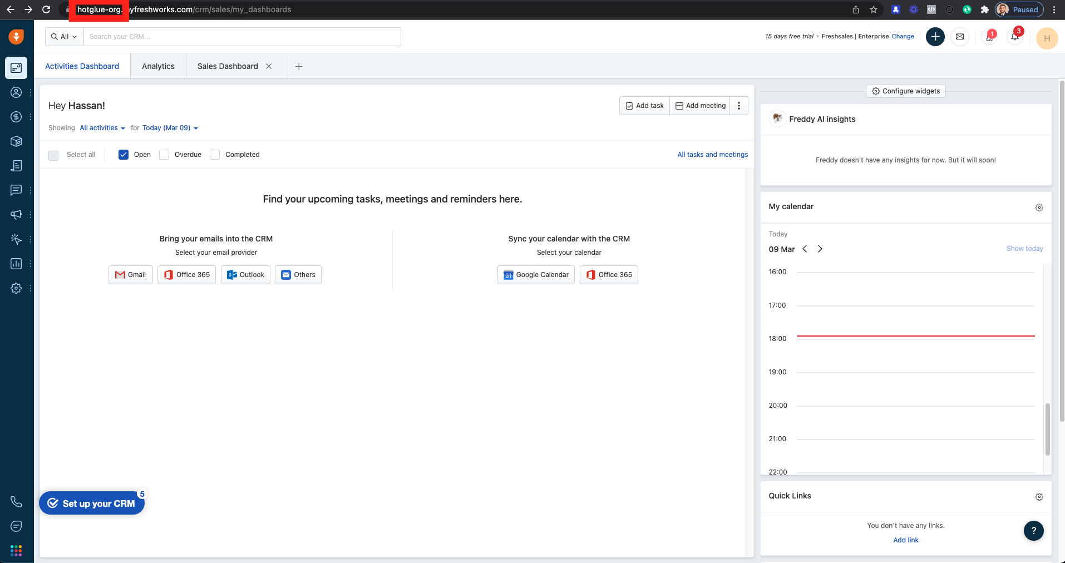Click the quick-add plus button in the header
This screenshot has height=563, width=1065.
(935, 37)
